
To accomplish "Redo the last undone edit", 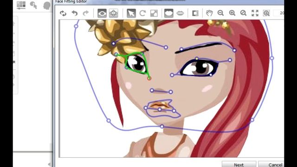I will point(86,13).
